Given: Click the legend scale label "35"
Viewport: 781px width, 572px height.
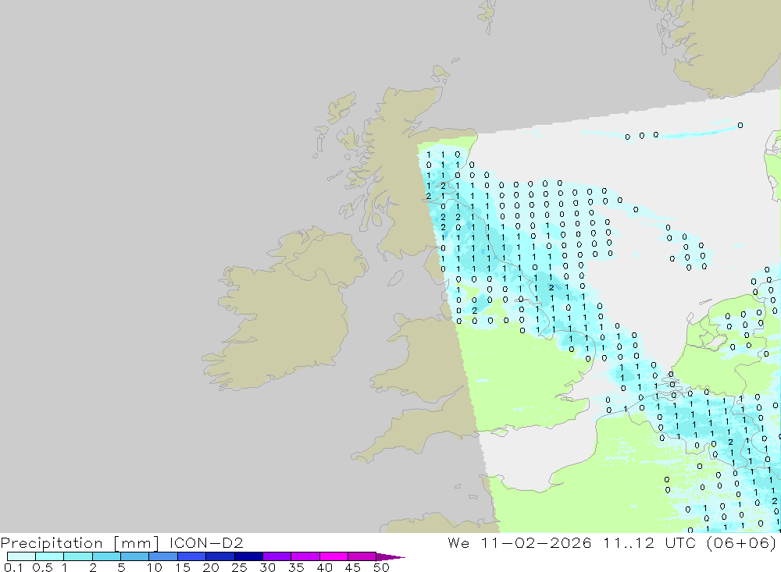Looking at the screenshot, I should (x=296, y=567).
